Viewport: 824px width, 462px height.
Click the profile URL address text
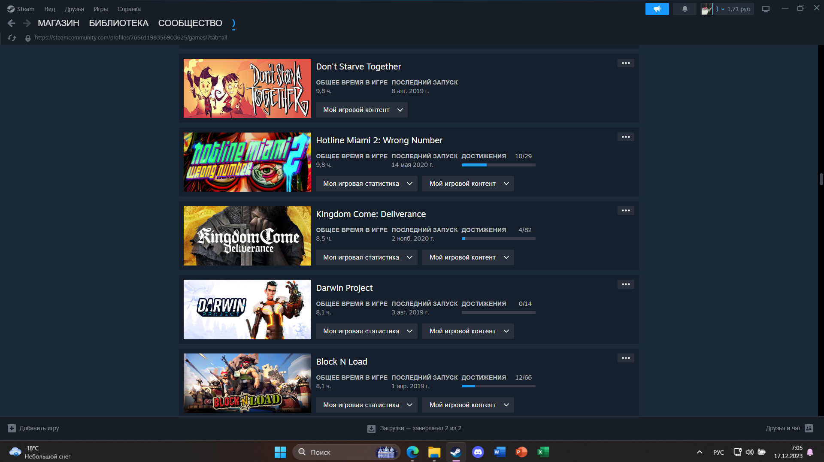[131, 38]
